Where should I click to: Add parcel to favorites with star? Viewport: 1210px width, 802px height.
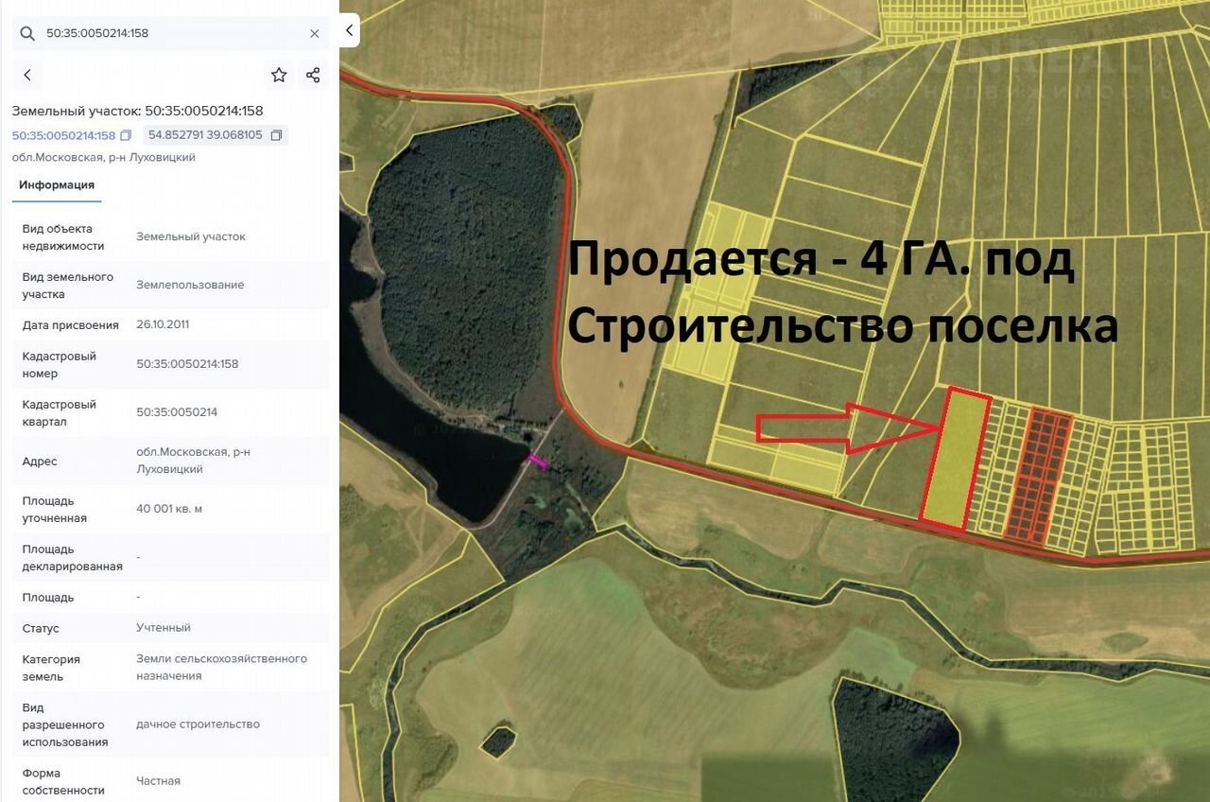[x=279, y=75]
